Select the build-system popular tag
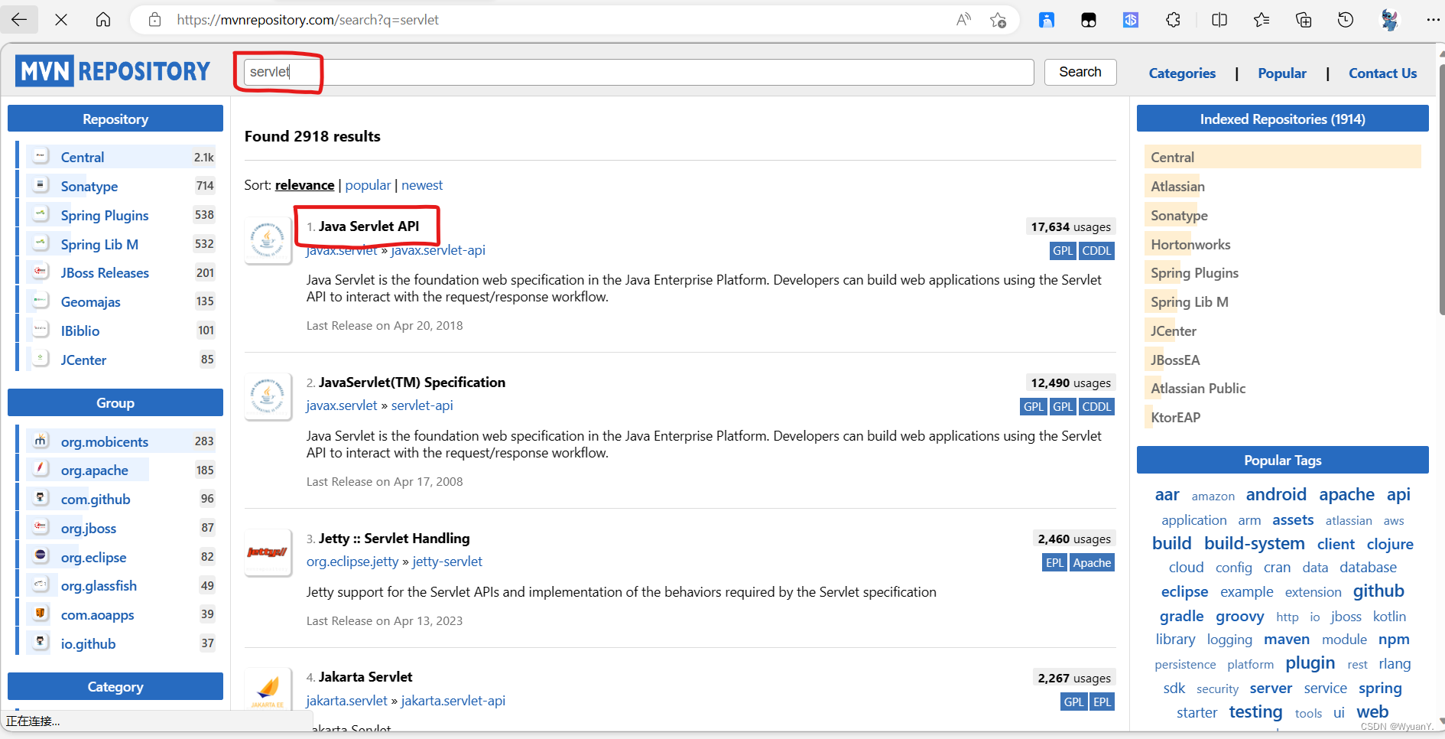The height and width of the screenshot is (739, 1445). (1254, 544)
